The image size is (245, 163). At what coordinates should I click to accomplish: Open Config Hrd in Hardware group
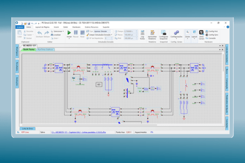[212, 31]
